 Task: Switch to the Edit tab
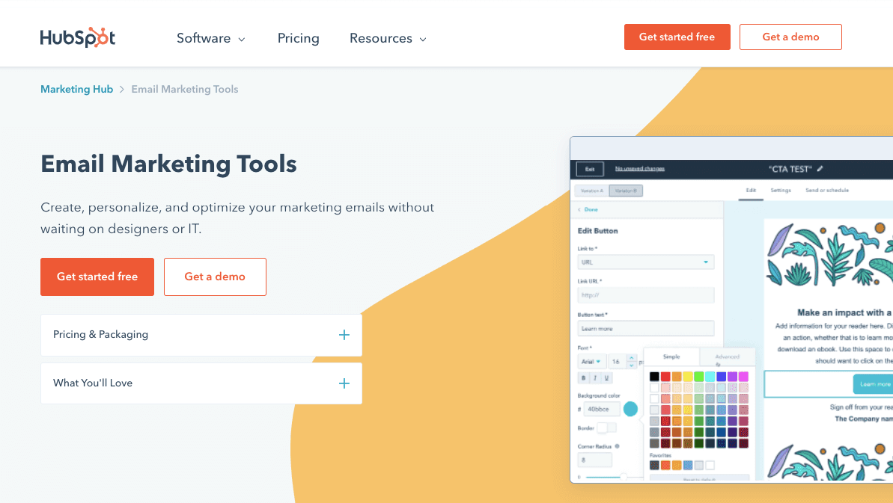click(x=752, y=191)
